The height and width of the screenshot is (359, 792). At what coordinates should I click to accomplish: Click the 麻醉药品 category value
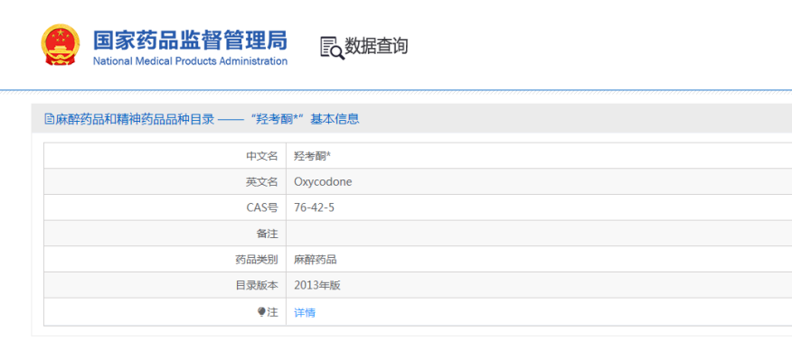(x=316, y=260)
